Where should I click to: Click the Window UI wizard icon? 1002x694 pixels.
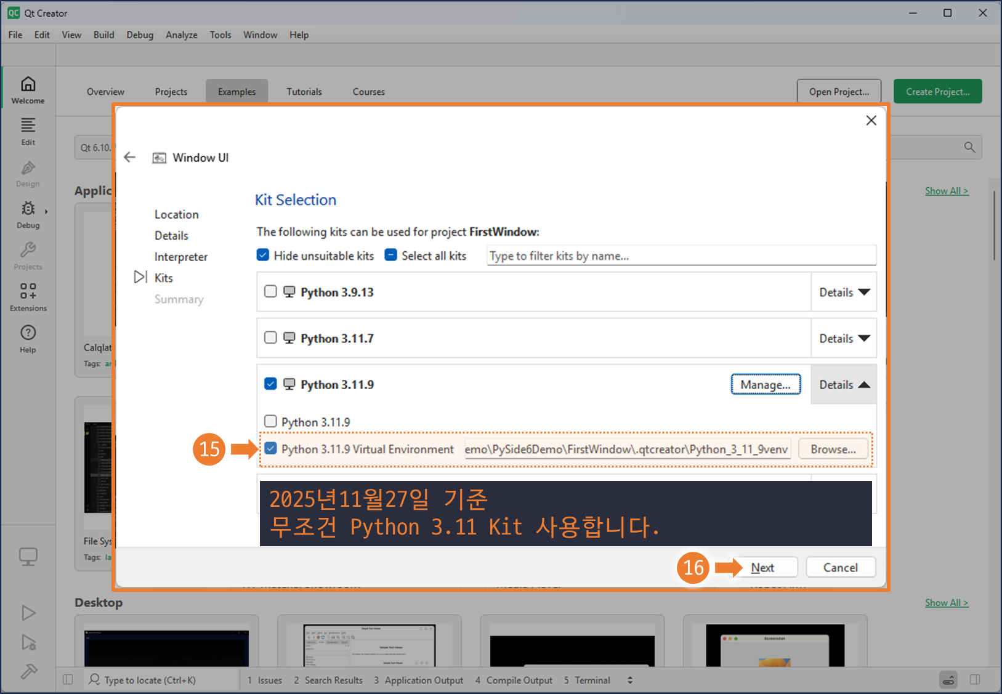pyautogui.click(x=160, y=158)
